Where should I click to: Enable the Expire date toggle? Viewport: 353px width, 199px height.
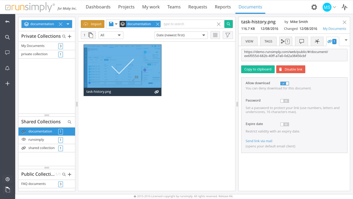point(285,124)
